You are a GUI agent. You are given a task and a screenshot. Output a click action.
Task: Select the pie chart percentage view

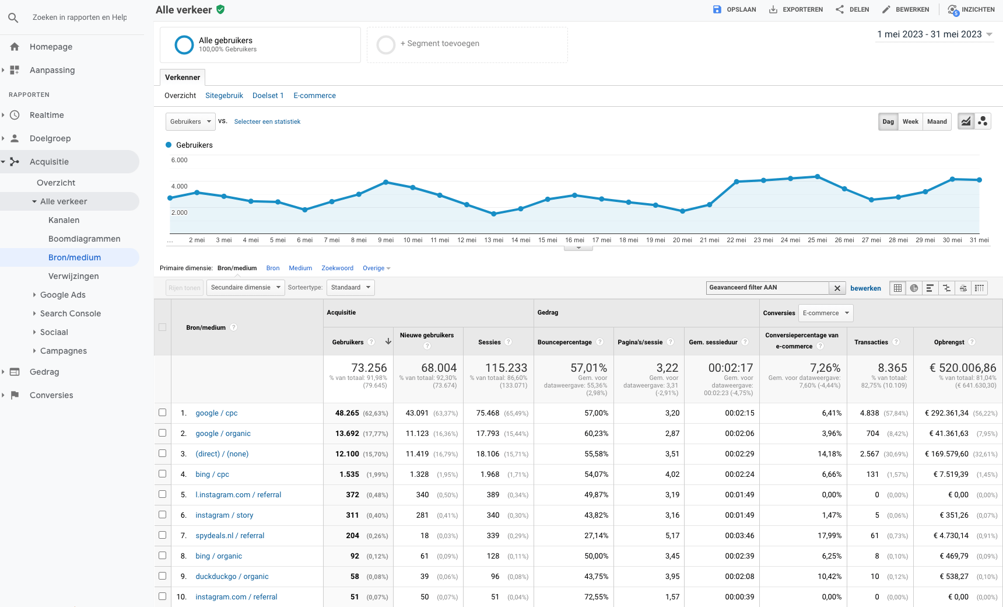[x=914, y=288]
